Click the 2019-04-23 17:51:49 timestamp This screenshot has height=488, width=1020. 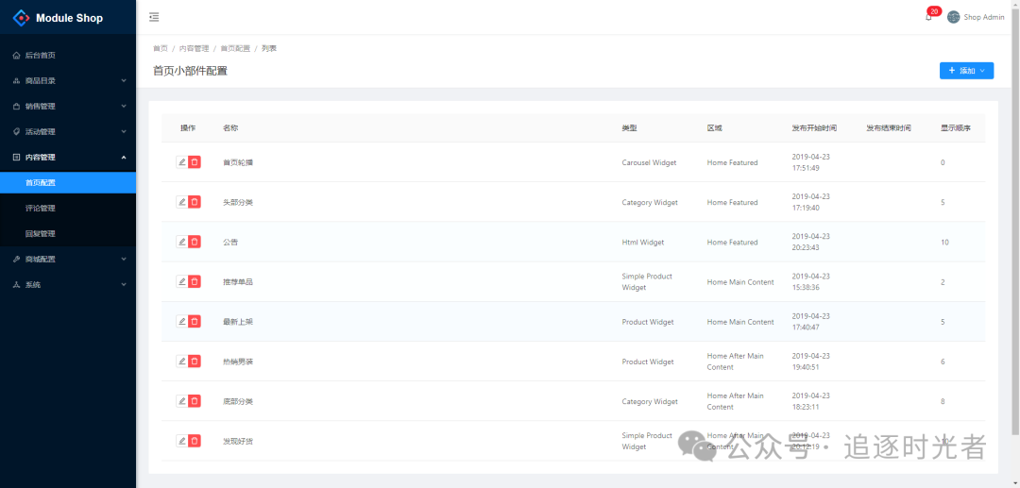point(810,162)
